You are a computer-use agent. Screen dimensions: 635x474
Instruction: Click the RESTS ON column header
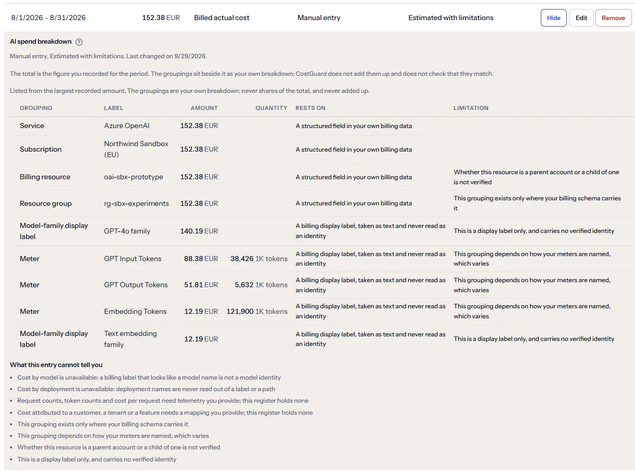[x=310, y=108]
